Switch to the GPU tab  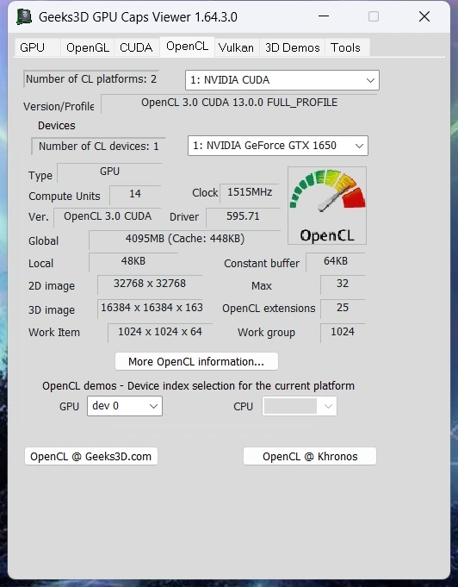[x=37, y=47]
